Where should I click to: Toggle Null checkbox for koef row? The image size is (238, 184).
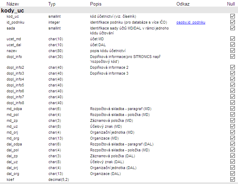[232, 179]
